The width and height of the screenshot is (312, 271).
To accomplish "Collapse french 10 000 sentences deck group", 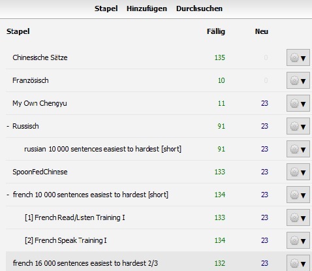I will pos(8,195).
